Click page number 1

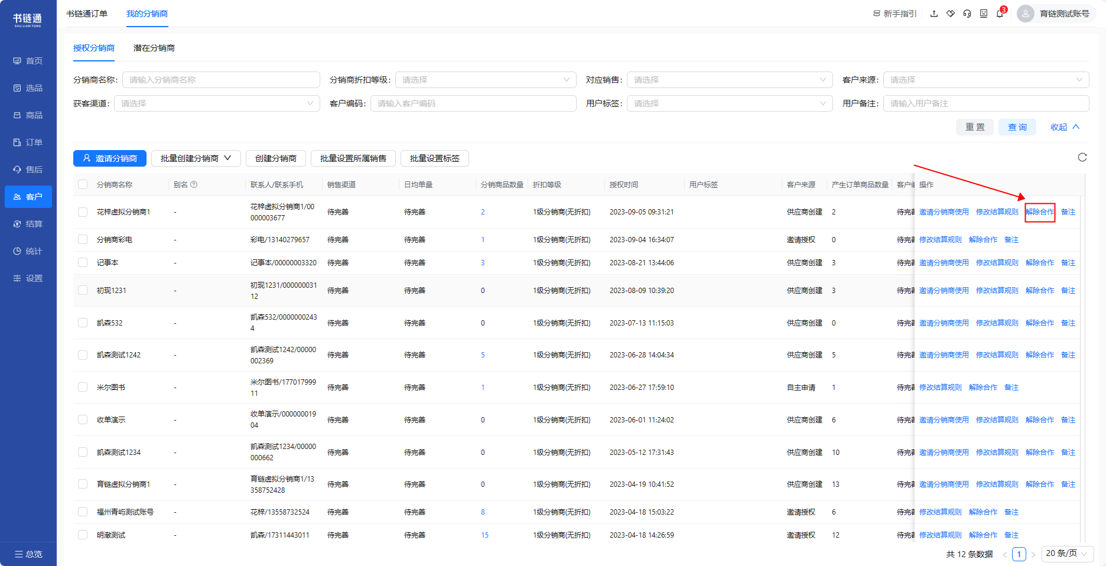click(1019, 554)
